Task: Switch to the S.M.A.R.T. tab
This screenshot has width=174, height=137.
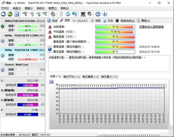Action: tap(80, 21)
